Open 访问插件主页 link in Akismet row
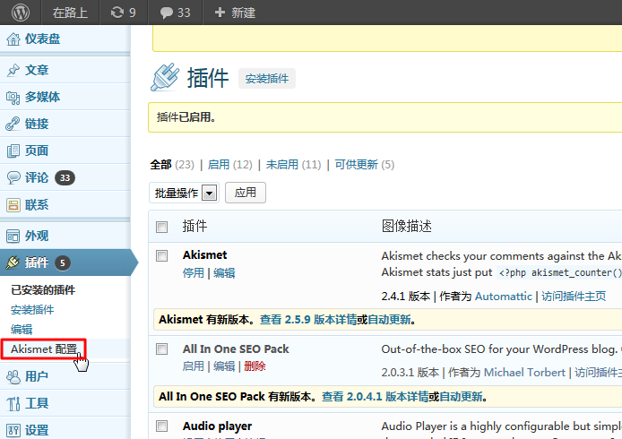The height and width of the screenshot is (439, 622). [574, 297]
